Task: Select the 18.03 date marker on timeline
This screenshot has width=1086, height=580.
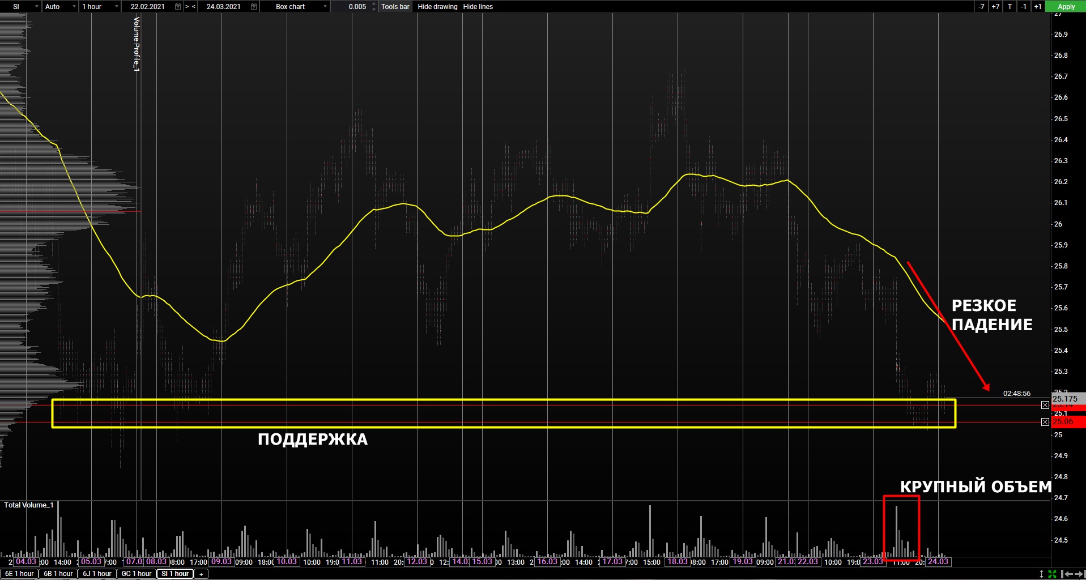Action: coord(678,561)
